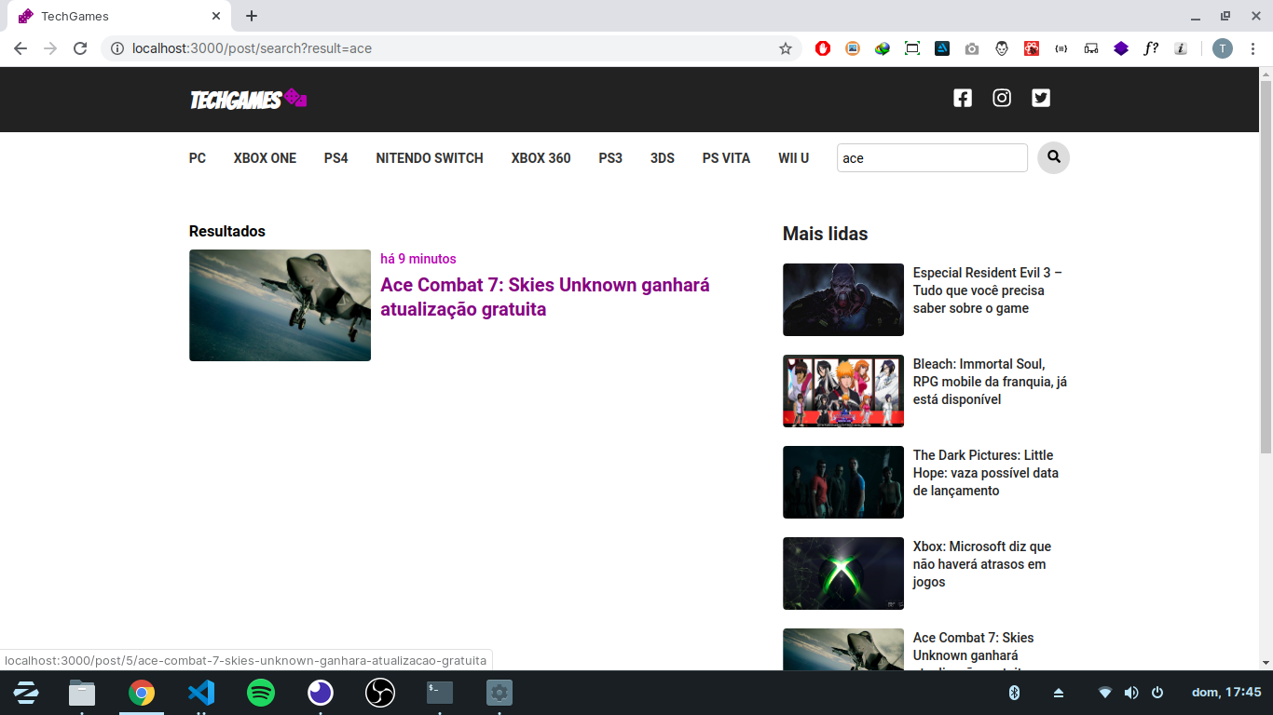Open The Dark Pictures: Little Hope link
The image size is (1273, 715).
click(x=986, y=473)
